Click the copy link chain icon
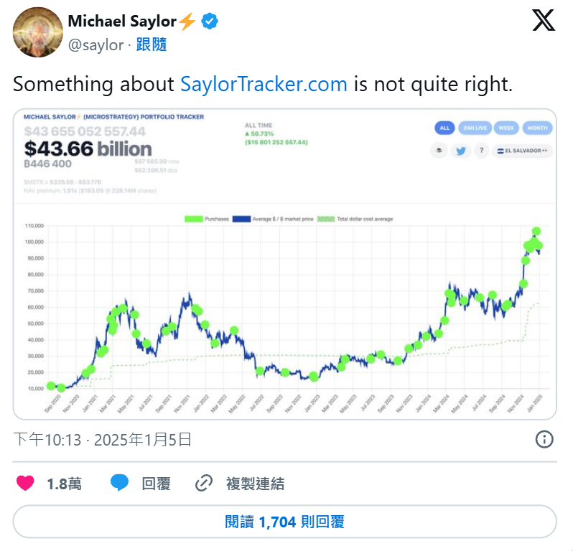 [205, 484]
